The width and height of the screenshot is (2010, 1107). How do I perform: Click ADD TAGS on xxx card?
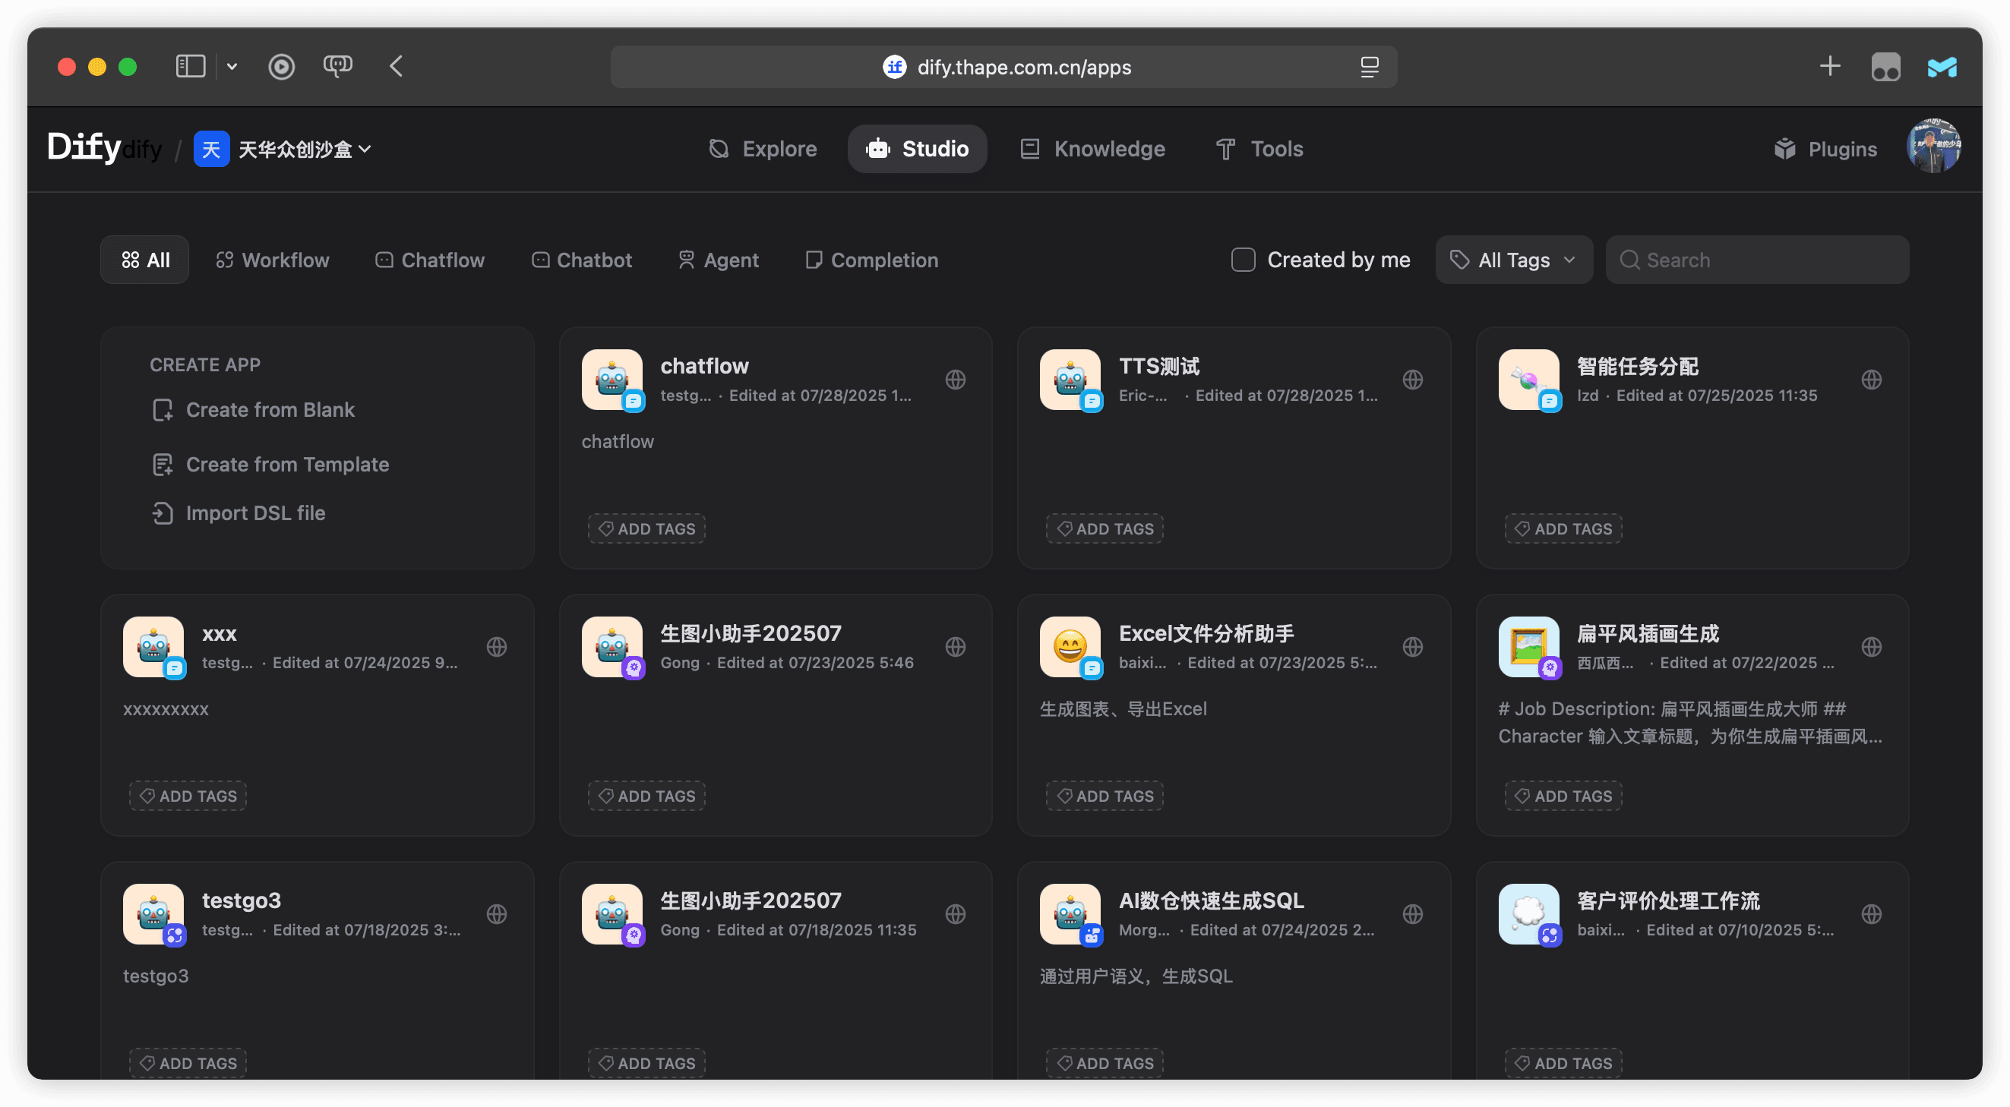point(188,796)
